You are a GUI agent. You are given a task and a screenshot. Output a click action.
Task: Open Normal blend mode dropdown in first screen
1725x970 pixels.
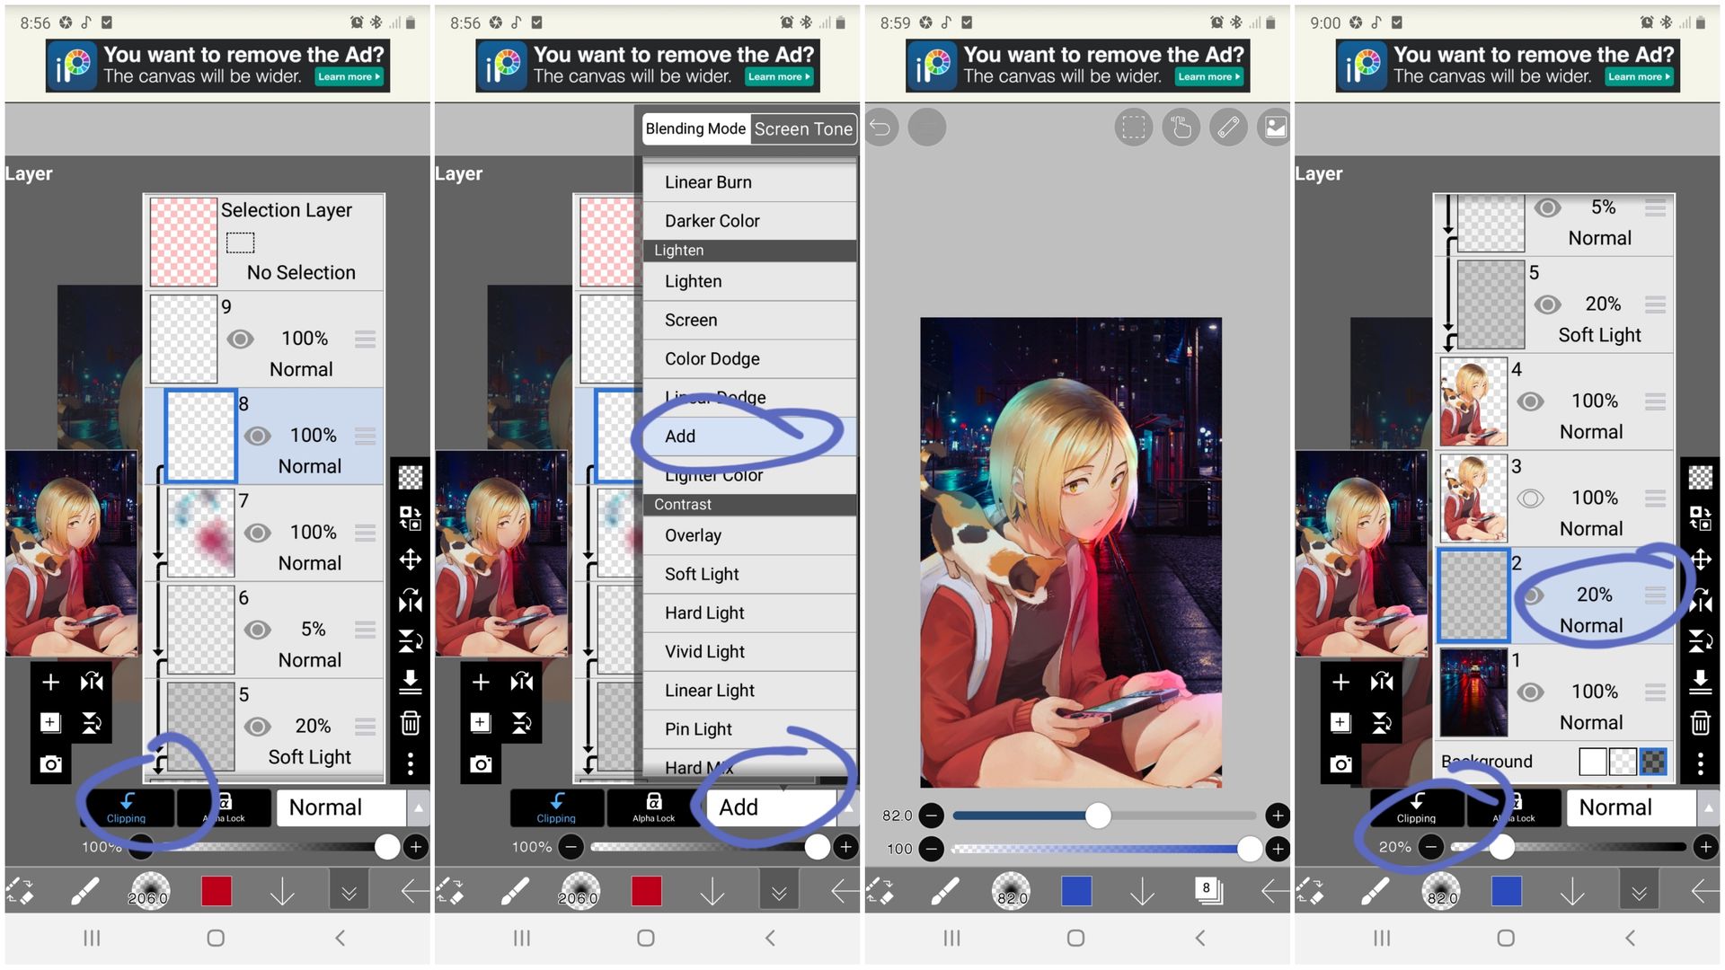[351, 807]
